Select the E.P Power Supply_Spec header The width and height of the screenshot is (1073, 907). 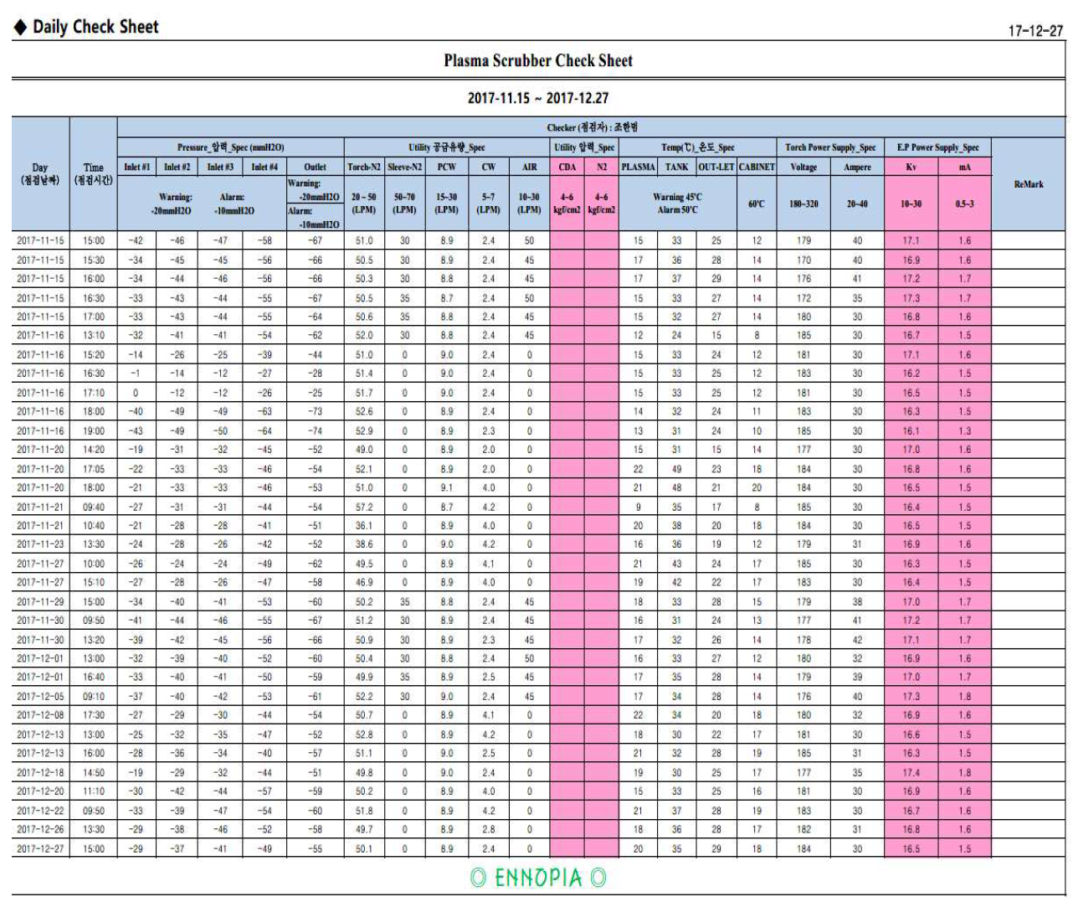click(937, 147)
